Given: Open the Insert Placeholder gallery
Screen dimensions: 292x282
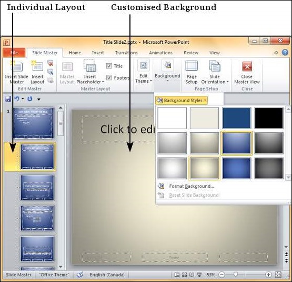Looking at the screenshot, I should coord(90,72).
